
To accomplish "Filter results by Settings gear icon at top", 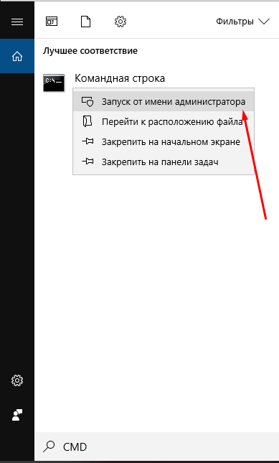I will 120,22.
